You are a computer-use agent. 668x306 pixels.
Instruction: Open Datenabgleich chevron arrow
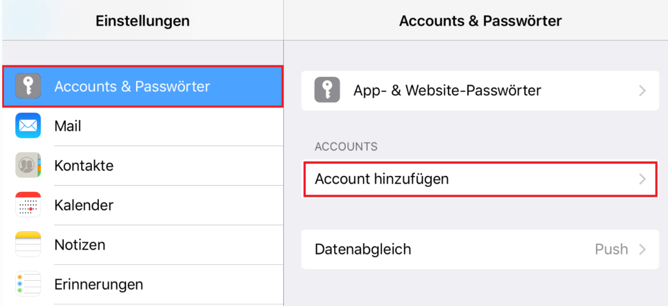(643, 249)
